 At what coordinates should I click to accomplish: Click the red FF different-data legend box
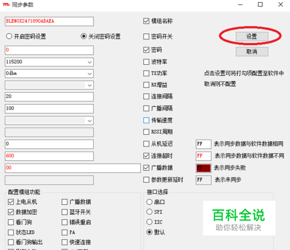click(x=204, y=156)
